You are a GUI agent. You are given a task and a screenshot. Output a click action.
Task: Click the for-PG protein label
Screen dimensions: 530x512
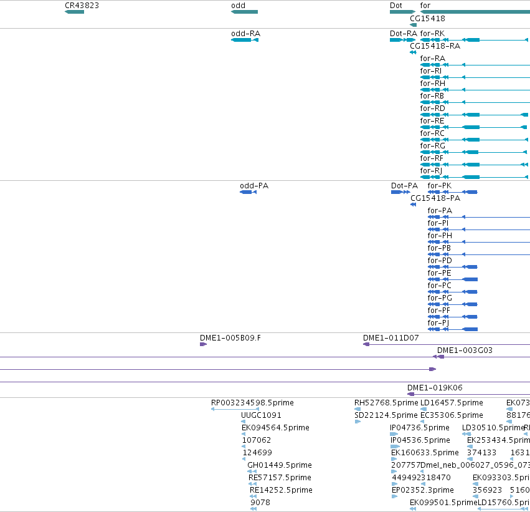440,298
